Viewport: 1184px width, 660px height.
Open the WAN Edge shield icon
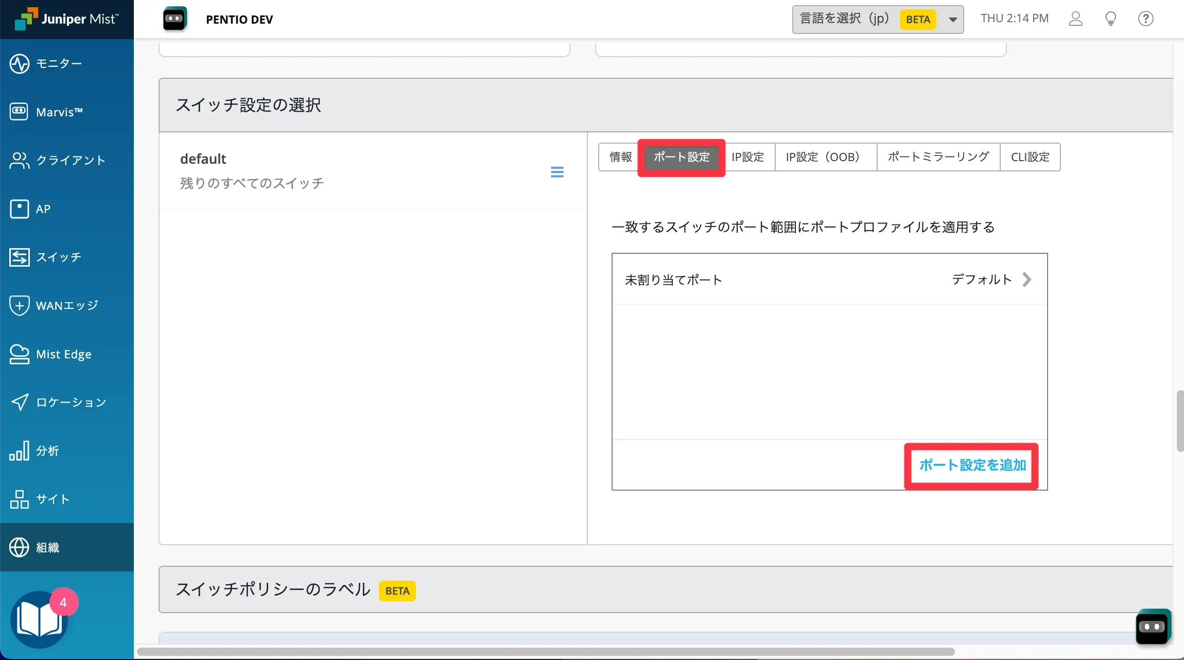point(20,305)
